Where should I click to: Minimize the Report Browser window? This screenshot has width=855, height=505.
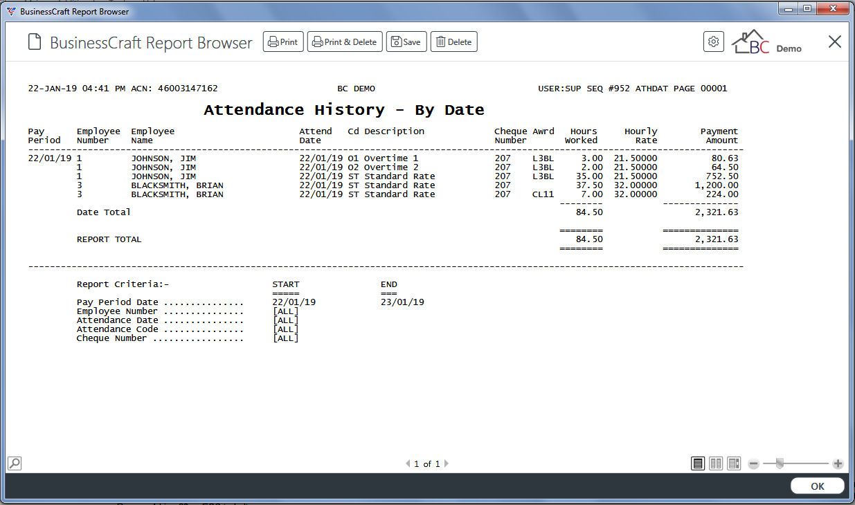[x=789, y=9]
